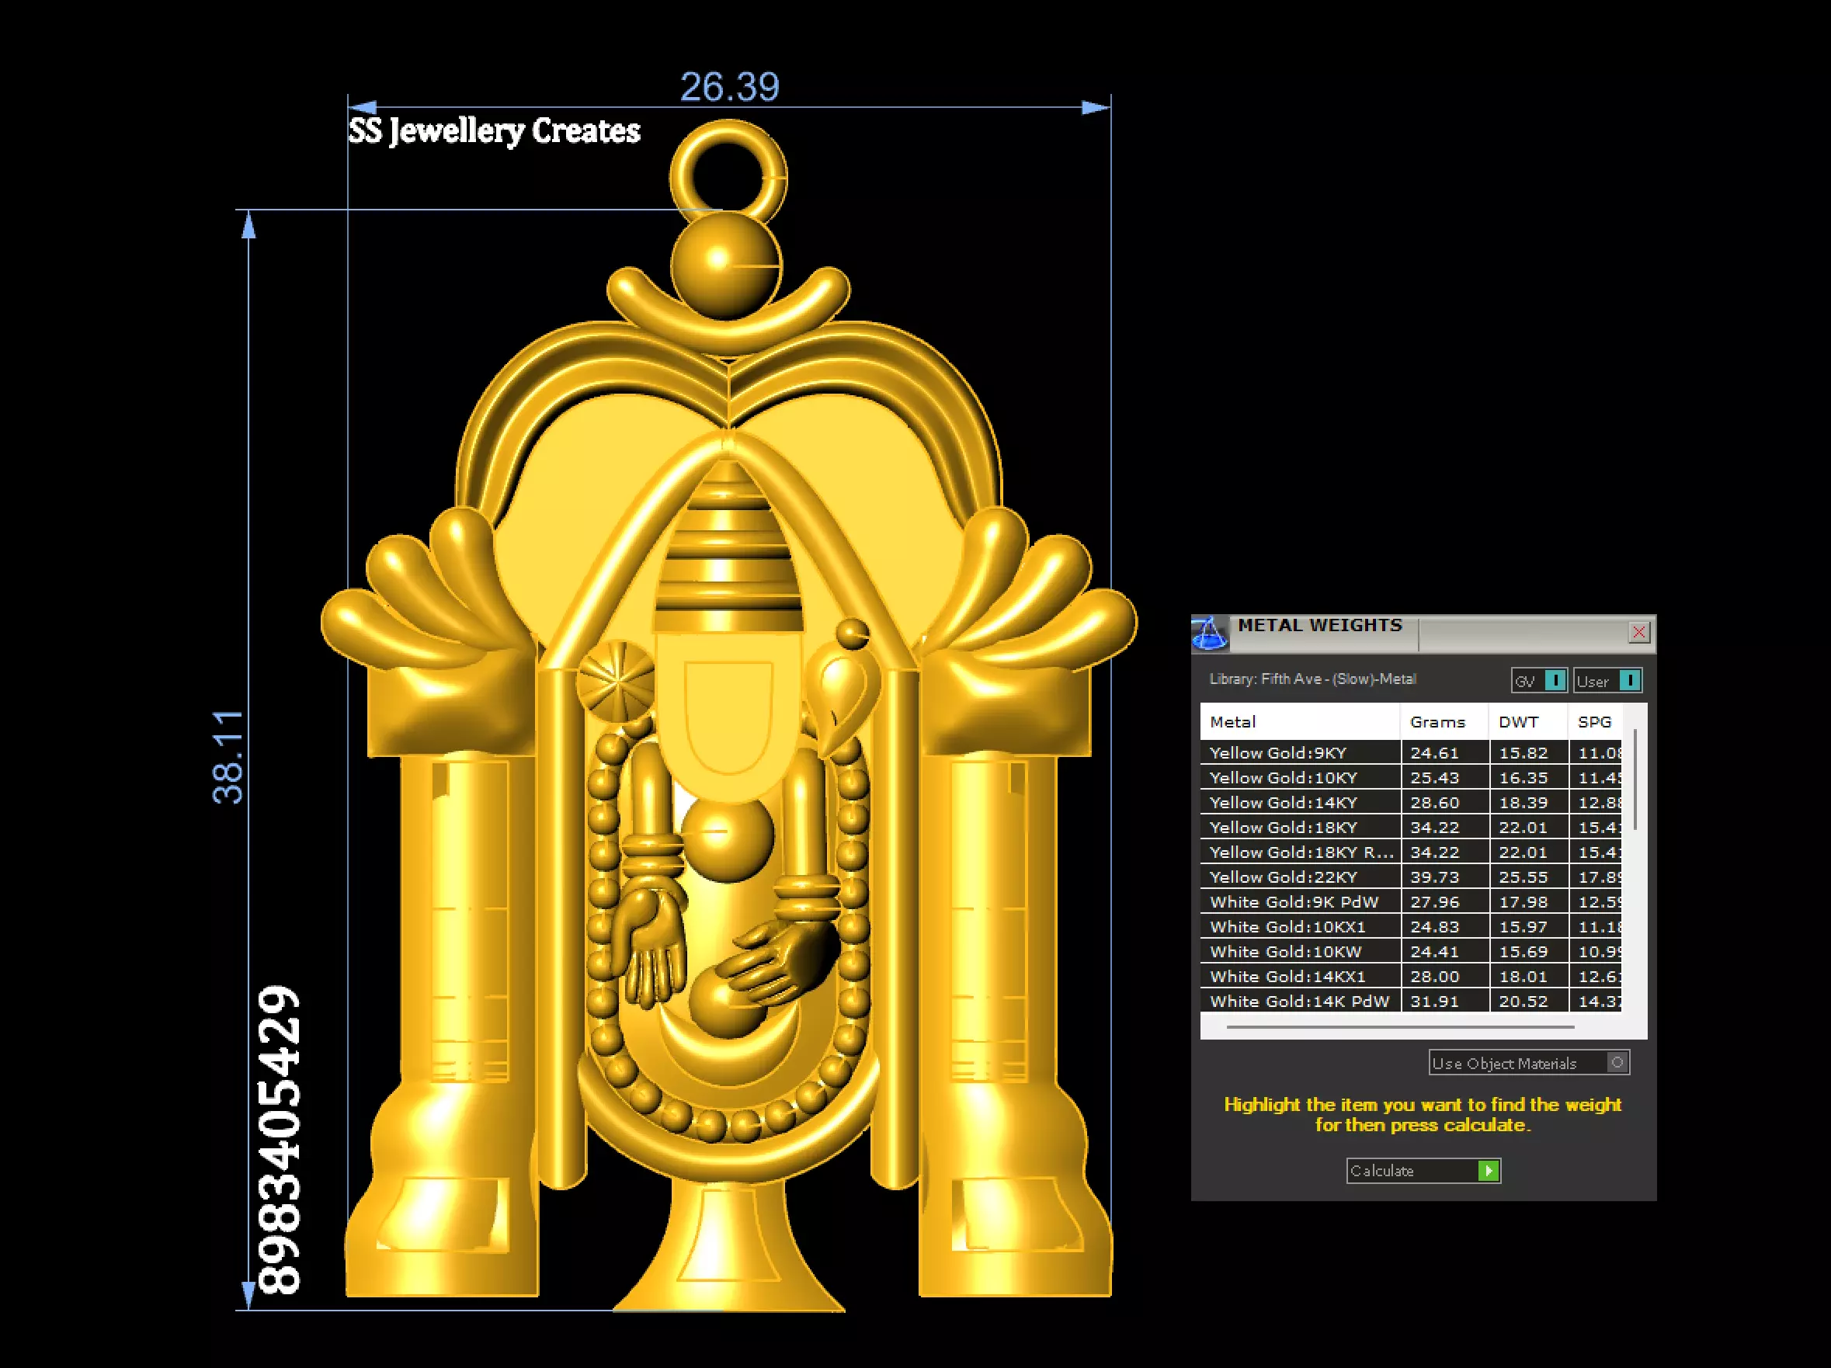
Task: Select the White Gold:9K PdW row
Action: tap(1412, 902)
